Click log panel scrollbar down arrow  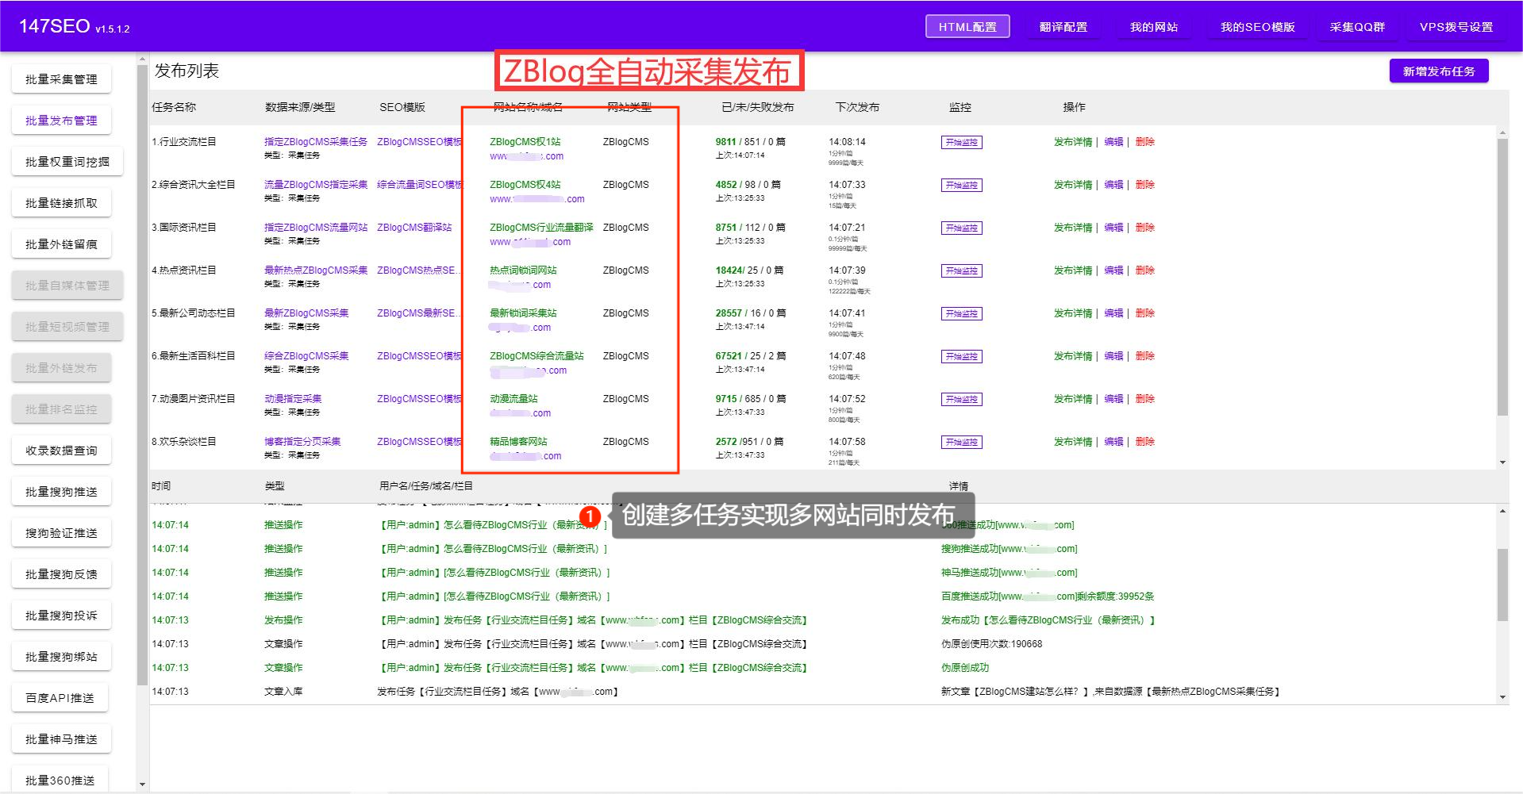1502,697
